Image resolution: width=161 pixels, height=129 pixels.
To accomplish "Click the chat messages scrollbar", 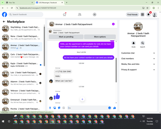I will point(116,70).
